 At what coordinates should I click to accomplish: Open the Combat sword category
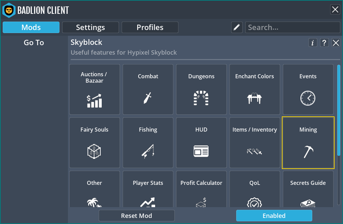[148, 89]
